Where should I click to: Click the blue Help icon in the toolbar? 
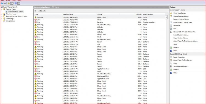pyautogui.click(x=15, y=3)
